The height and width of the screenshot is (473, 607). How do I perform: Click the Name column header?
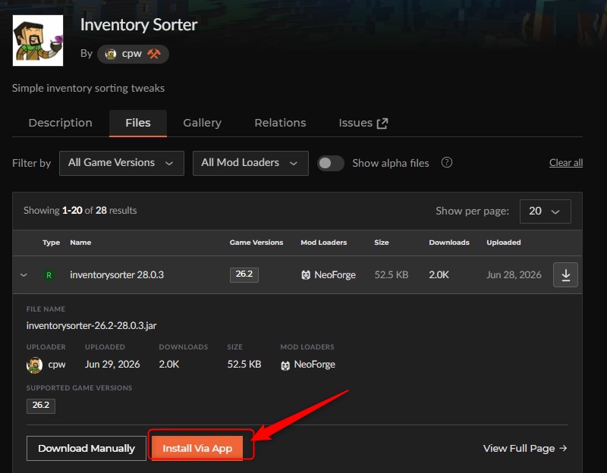[x=80, y=243]
